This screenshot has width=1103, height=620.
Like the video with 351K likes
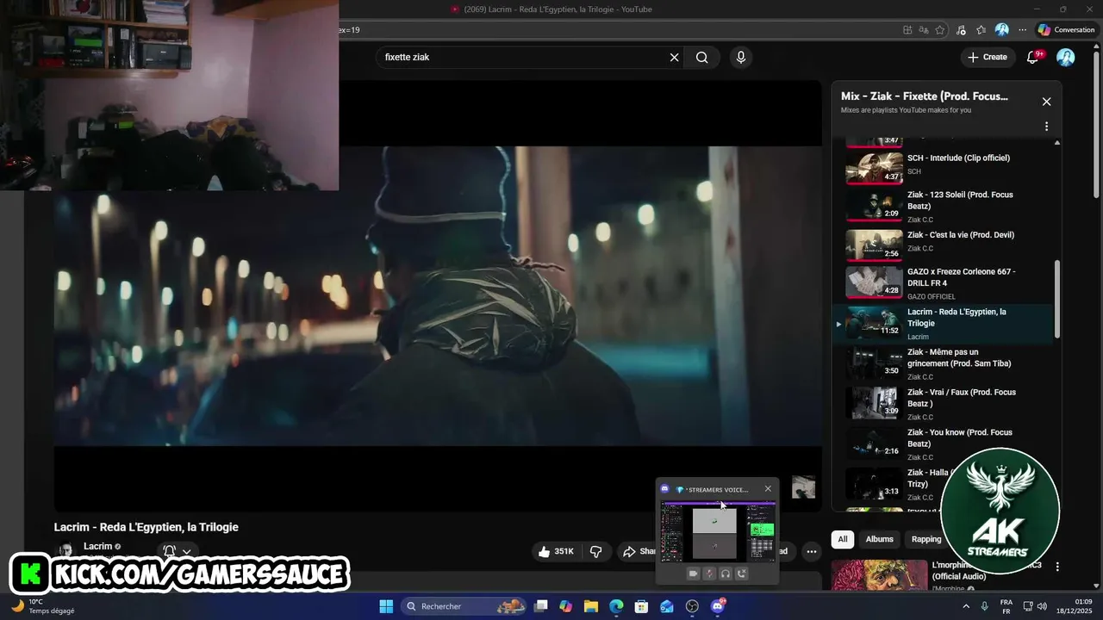pos(556,551)
